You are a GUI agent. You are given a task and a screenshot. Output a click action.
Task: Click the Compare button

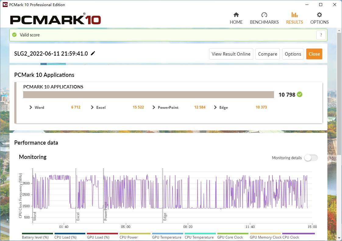coord(267,54)
